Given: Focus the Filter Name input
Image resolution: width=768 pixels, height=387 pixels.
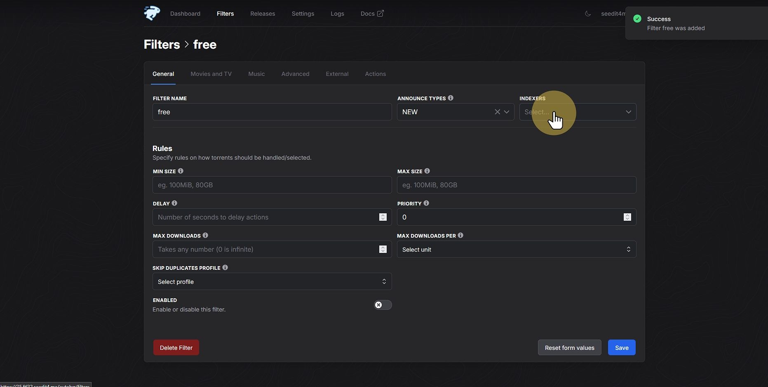Looking at the screenshot, I should coord(272,112).
